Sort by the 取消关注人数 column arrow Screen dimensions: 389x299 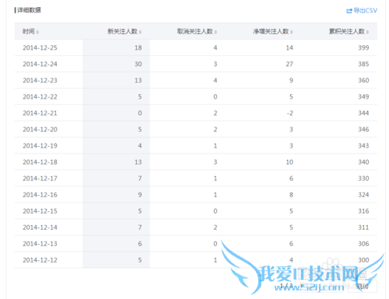[x=216, y=32]
